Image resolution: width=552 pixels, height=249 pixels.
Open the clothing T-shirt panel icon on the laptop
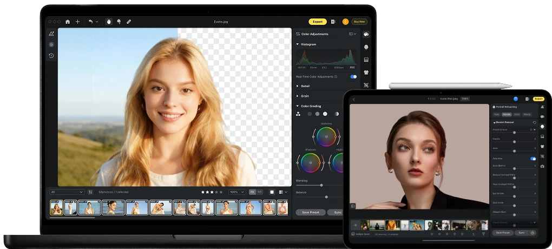pos(366,72)
